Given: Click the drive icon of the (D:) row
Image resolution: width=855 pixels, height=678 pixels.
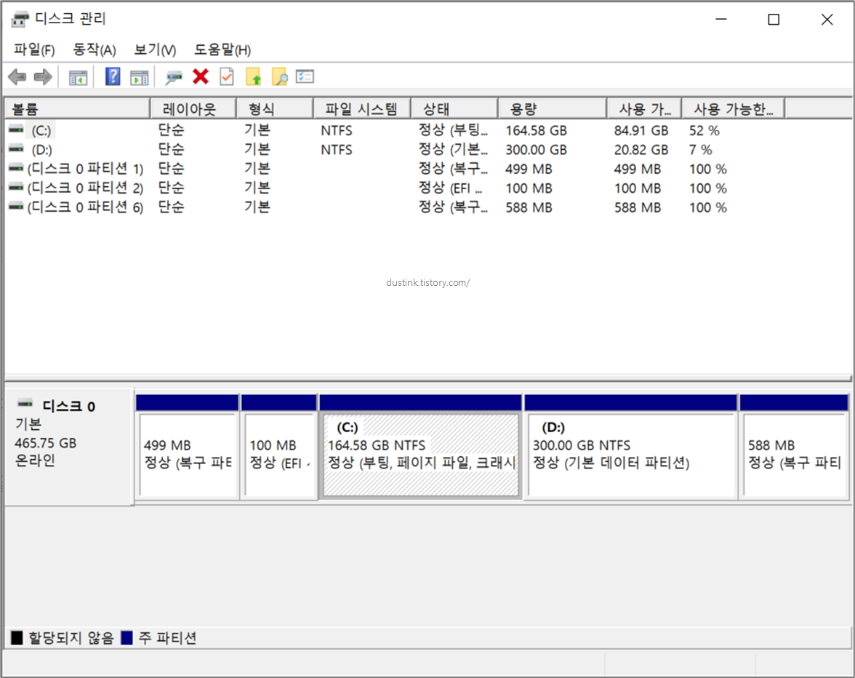Looking at the screenshot, I should click(16, 148).
